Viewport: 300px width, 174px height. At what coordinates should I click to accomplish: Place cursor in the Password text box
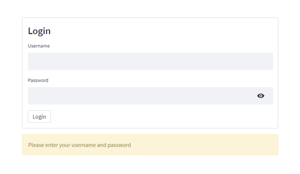140,96
